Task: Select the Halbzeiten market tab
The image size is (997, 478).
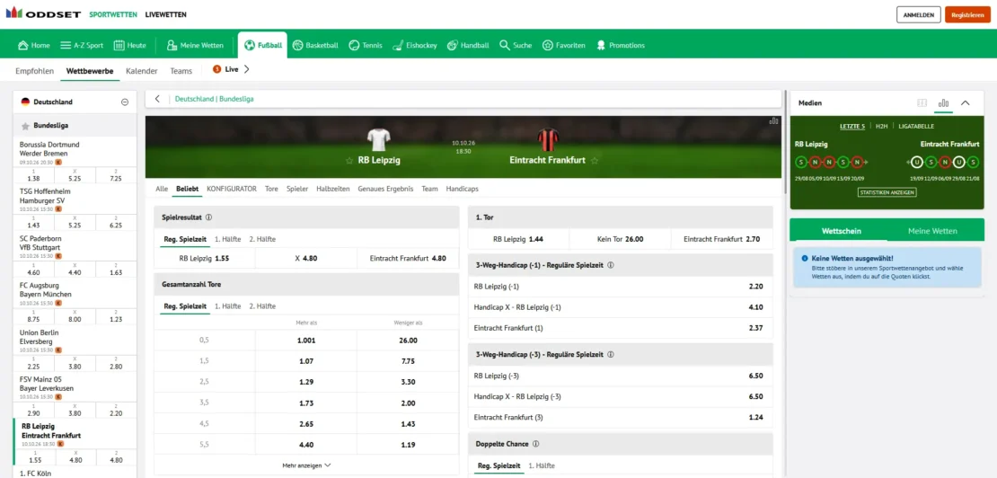Action: (x=333, y=189)
